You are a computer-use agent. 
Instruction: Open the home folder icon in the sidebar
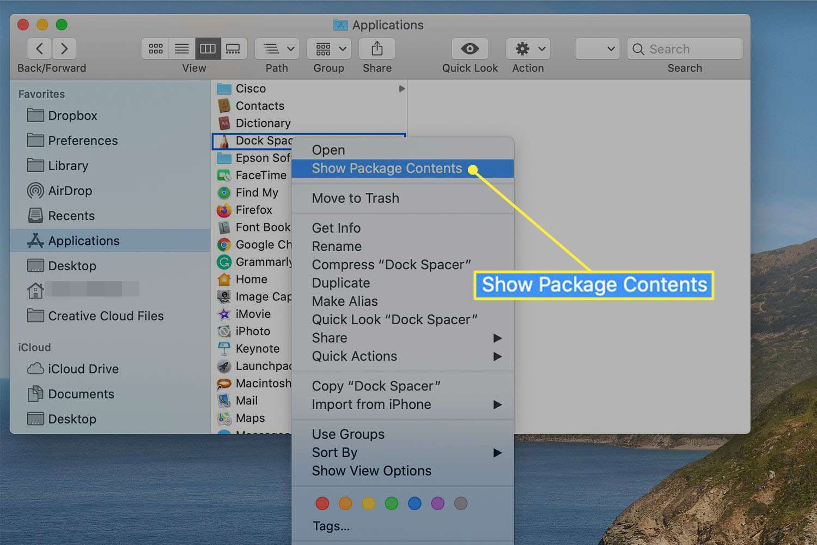(x=35, y=290)
